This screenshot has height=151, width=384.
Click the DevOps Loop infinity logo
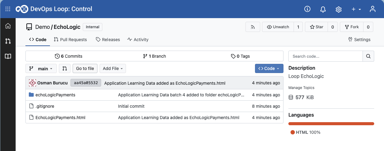(22, 9)
